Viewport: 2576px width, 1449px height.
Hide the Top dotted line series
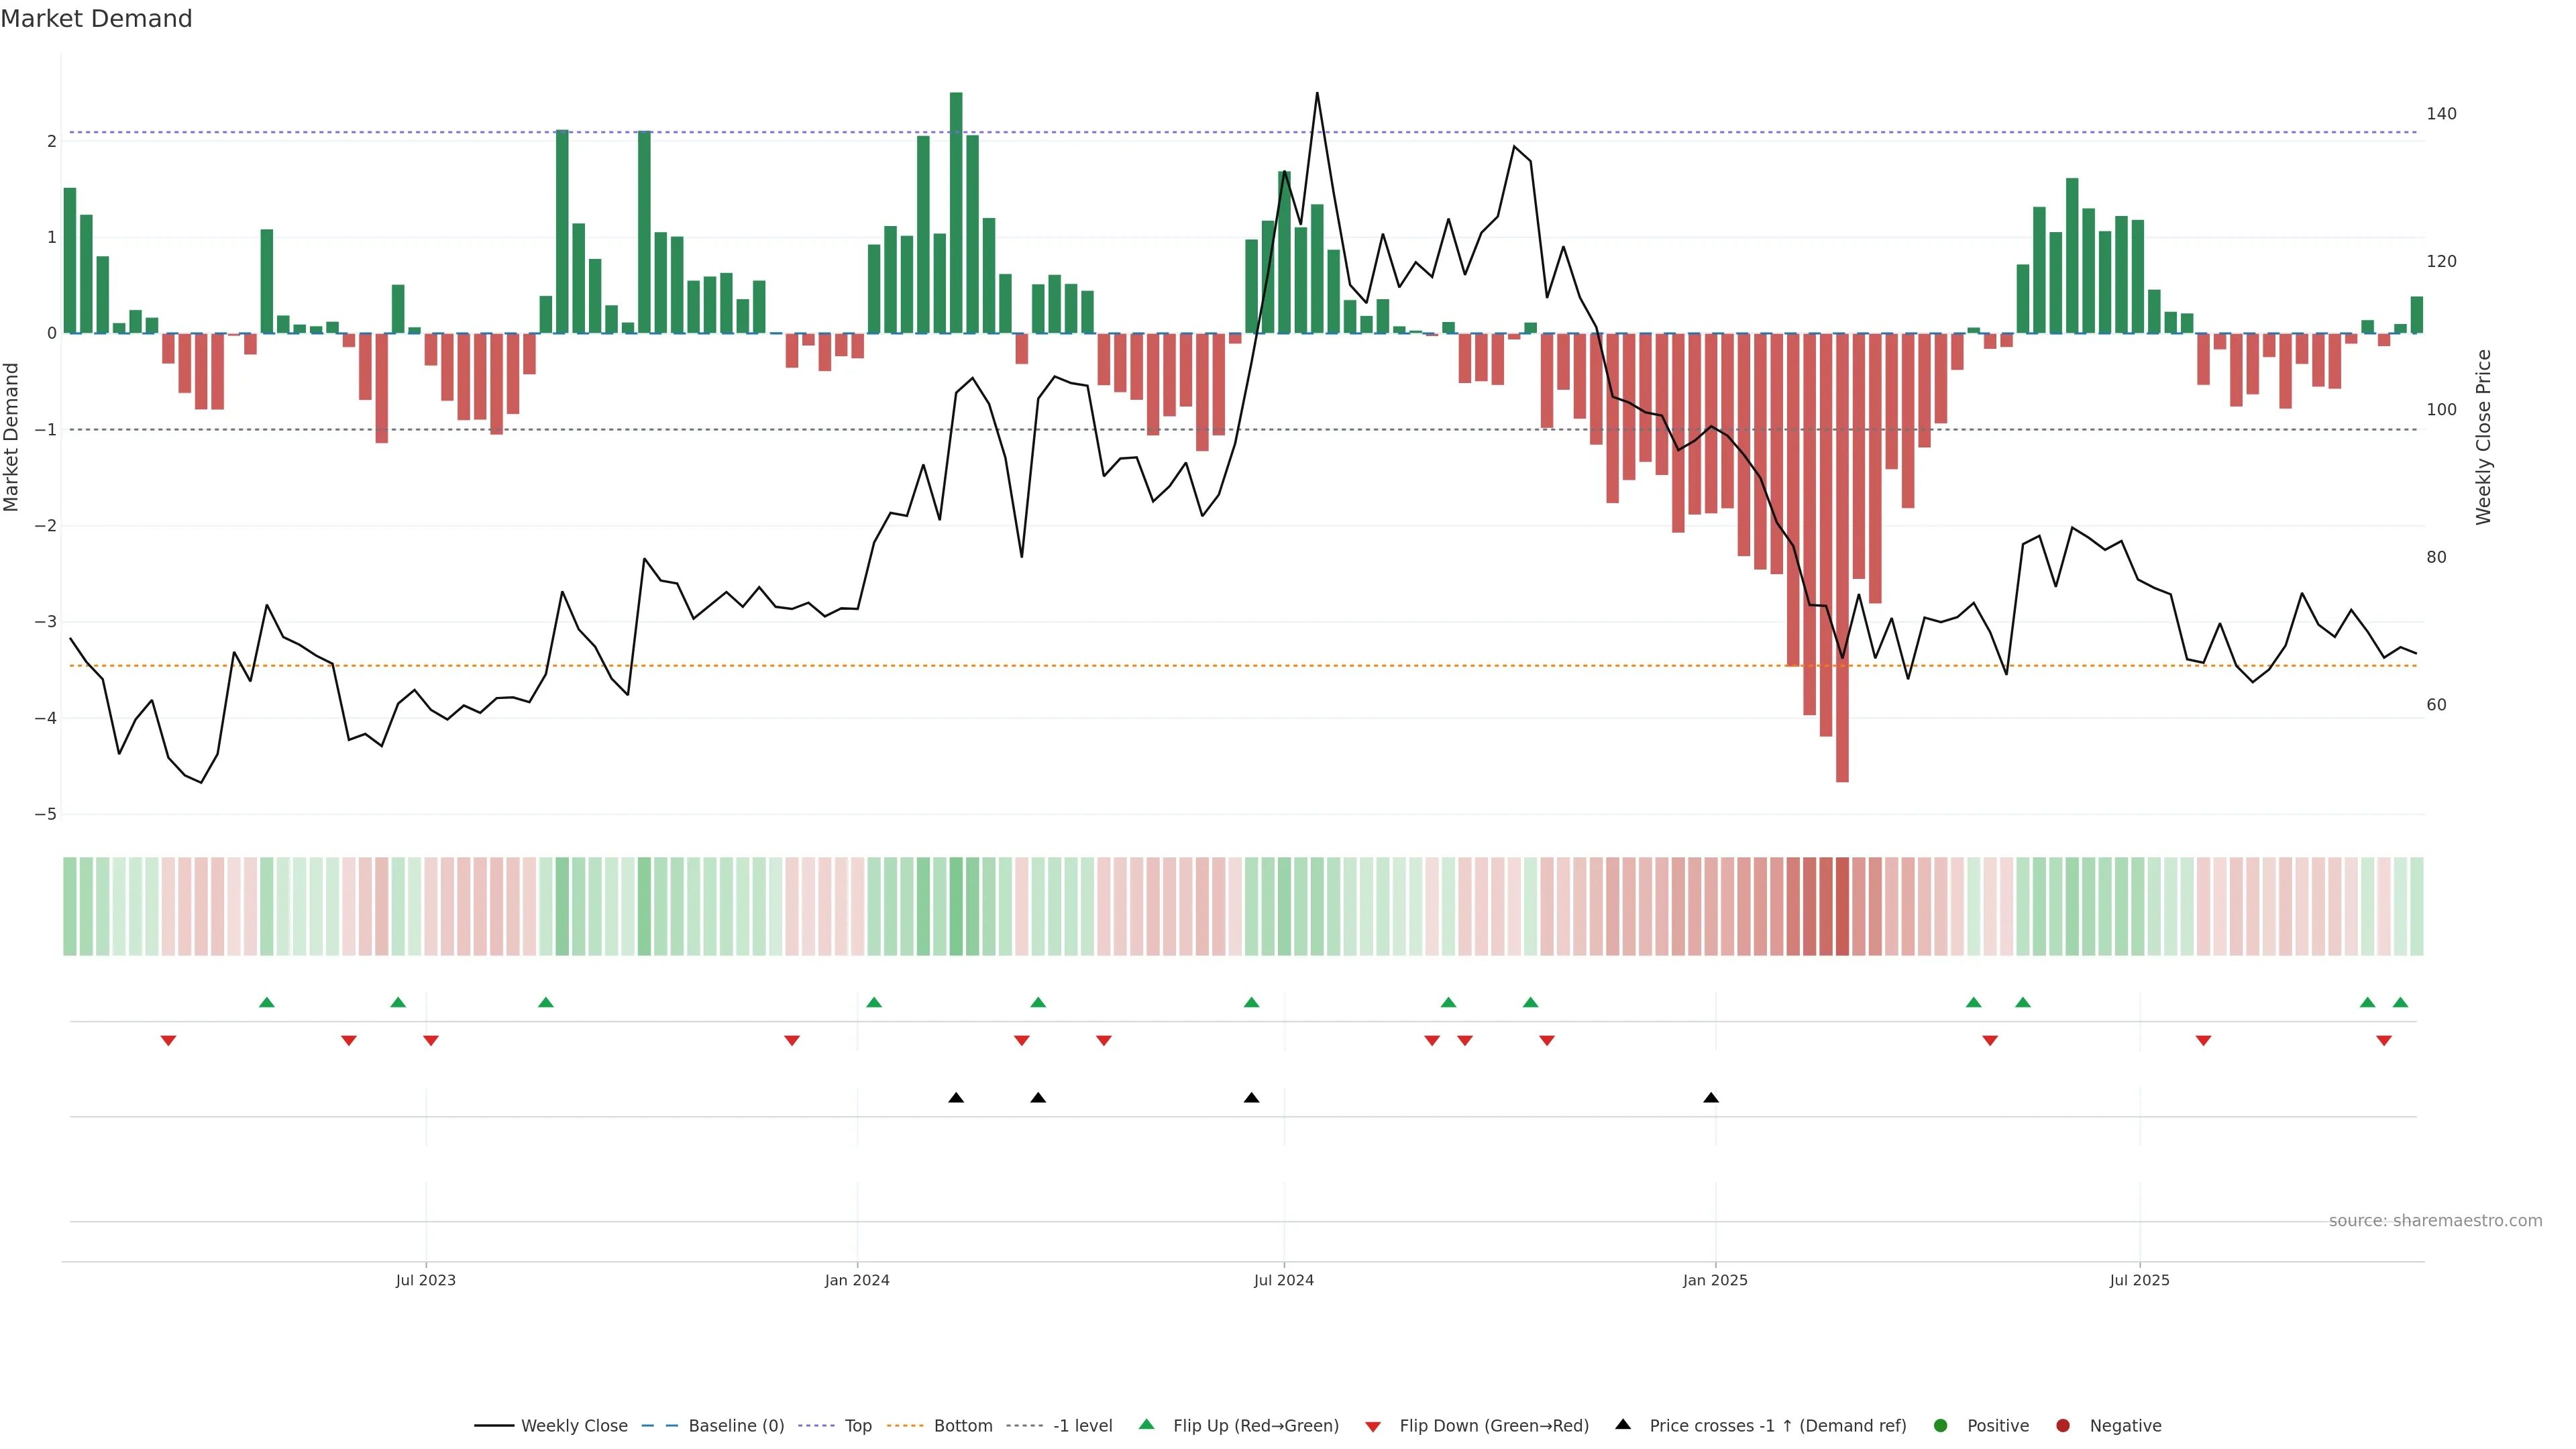857,1425
